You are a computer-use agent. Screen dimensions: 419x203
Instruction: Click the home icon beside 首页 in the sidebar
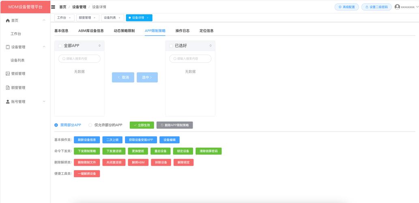(x=8, y=20)
